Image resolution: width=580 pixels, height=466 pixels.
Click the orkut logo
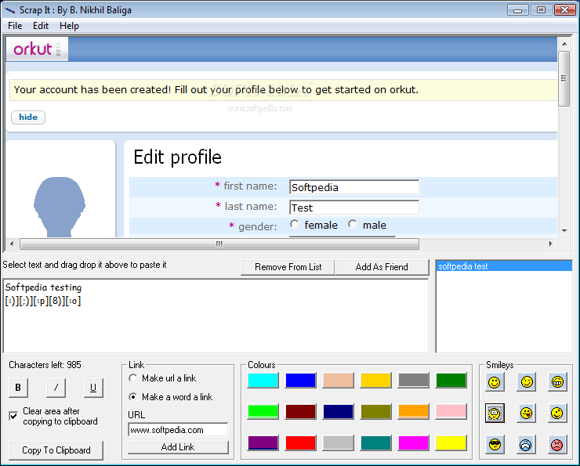coord(37,49)
